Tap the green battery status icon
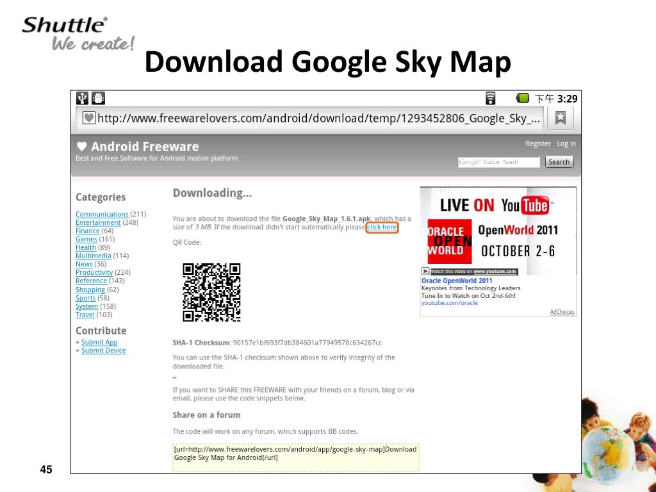 [523, 98]
